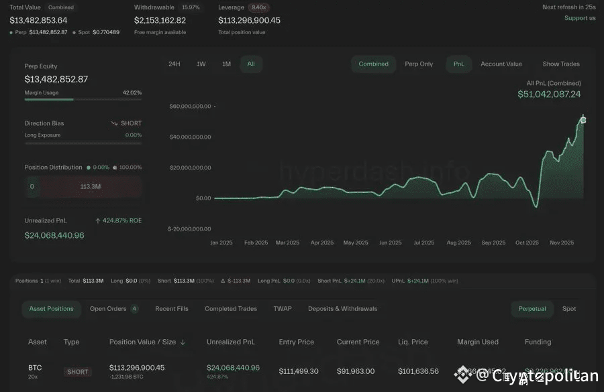Open the TWAP tab

point(282,309)
